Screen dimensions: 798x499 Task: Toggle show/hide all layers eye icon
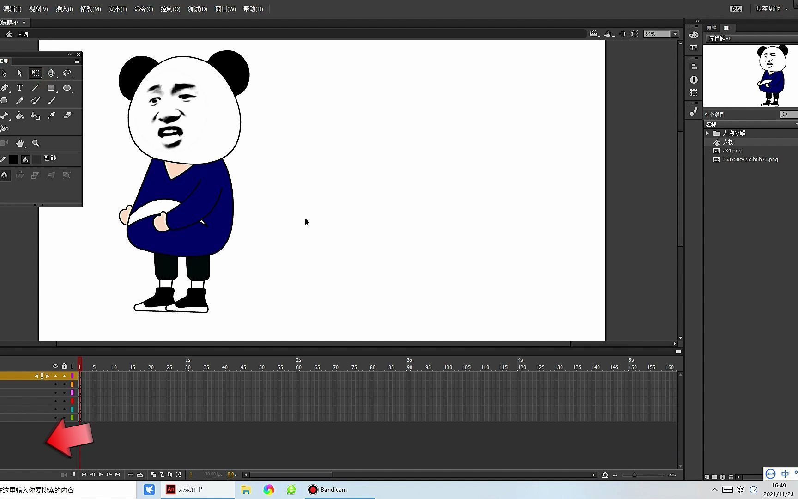tap(55, 366)
